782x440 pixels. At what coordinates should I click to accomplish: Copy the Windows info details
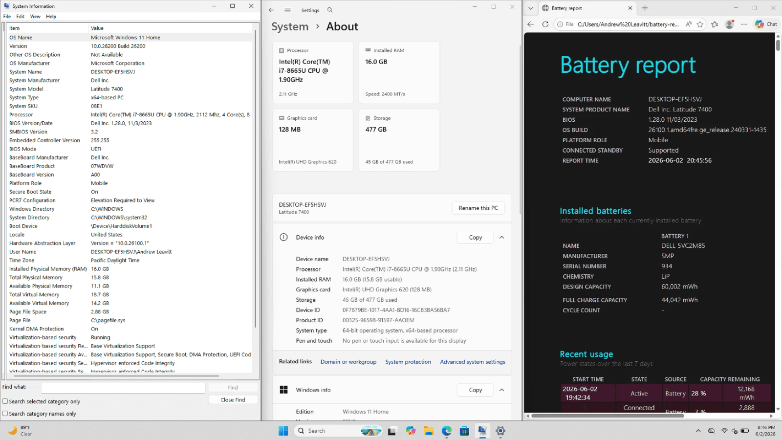475,390
